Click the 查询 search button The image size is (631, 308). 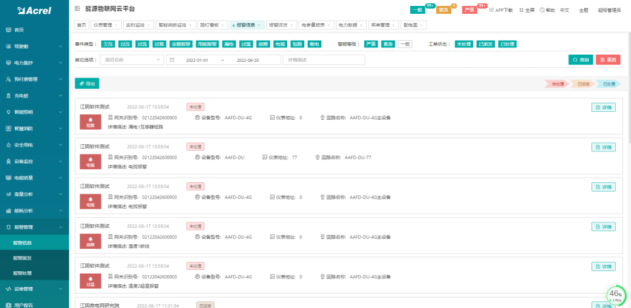580,60
